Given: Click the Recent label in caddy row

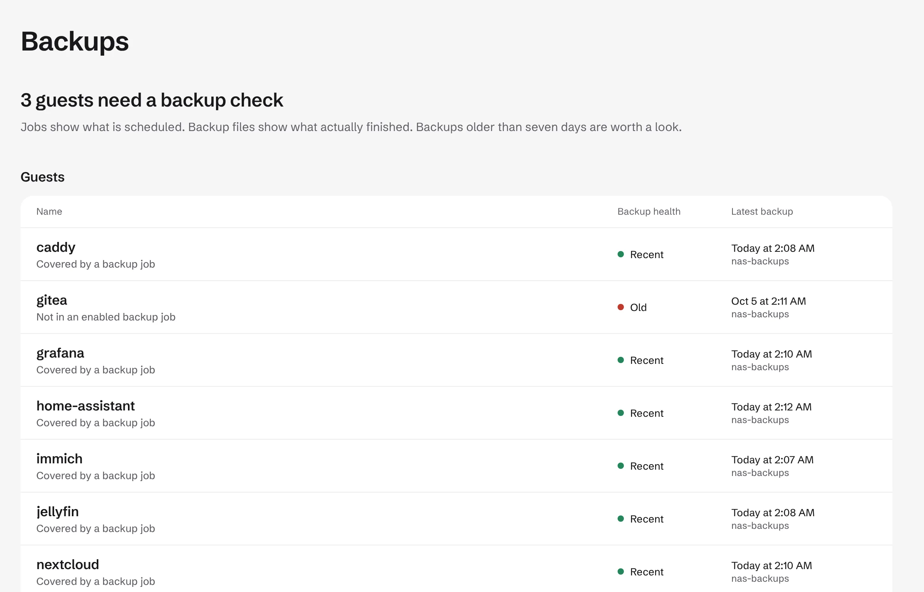Looking at the screenshot, I should click(x=647, y=255).
